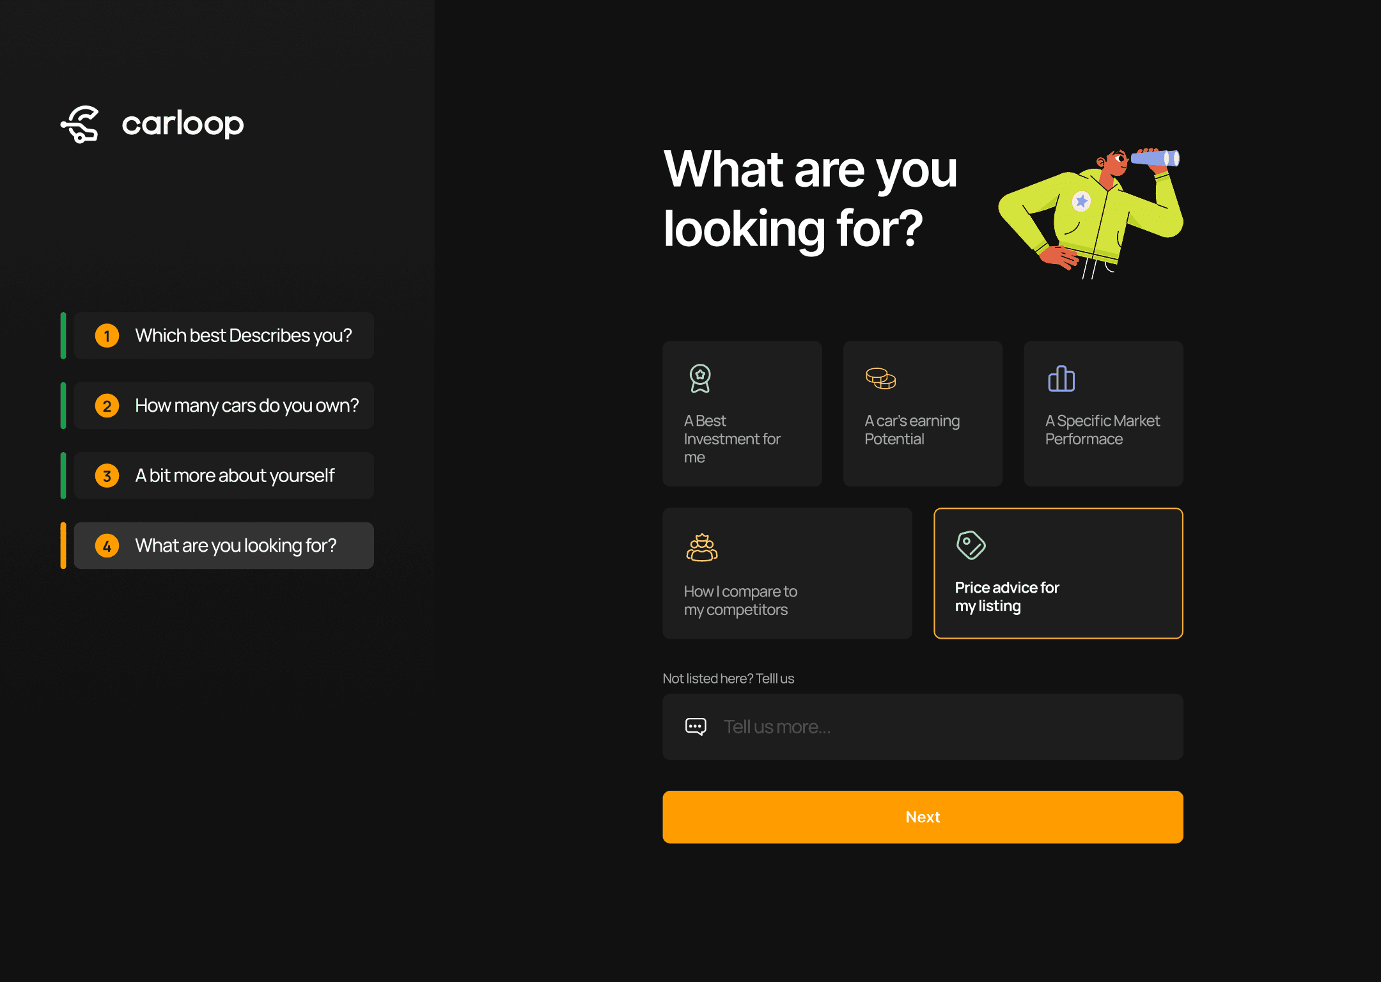Click the bar chart icon for Market Performance
Screen dimensions: 1381x982
1061,378
